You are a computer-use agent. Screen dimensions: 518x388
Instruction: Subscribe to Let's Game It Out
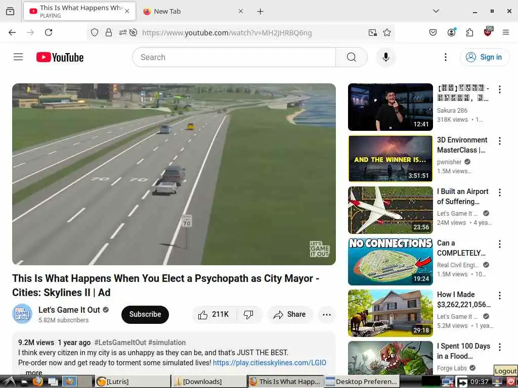(145, 314)
